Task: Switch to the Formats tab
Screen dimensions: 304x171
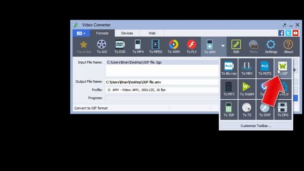Action: [102, 33]
